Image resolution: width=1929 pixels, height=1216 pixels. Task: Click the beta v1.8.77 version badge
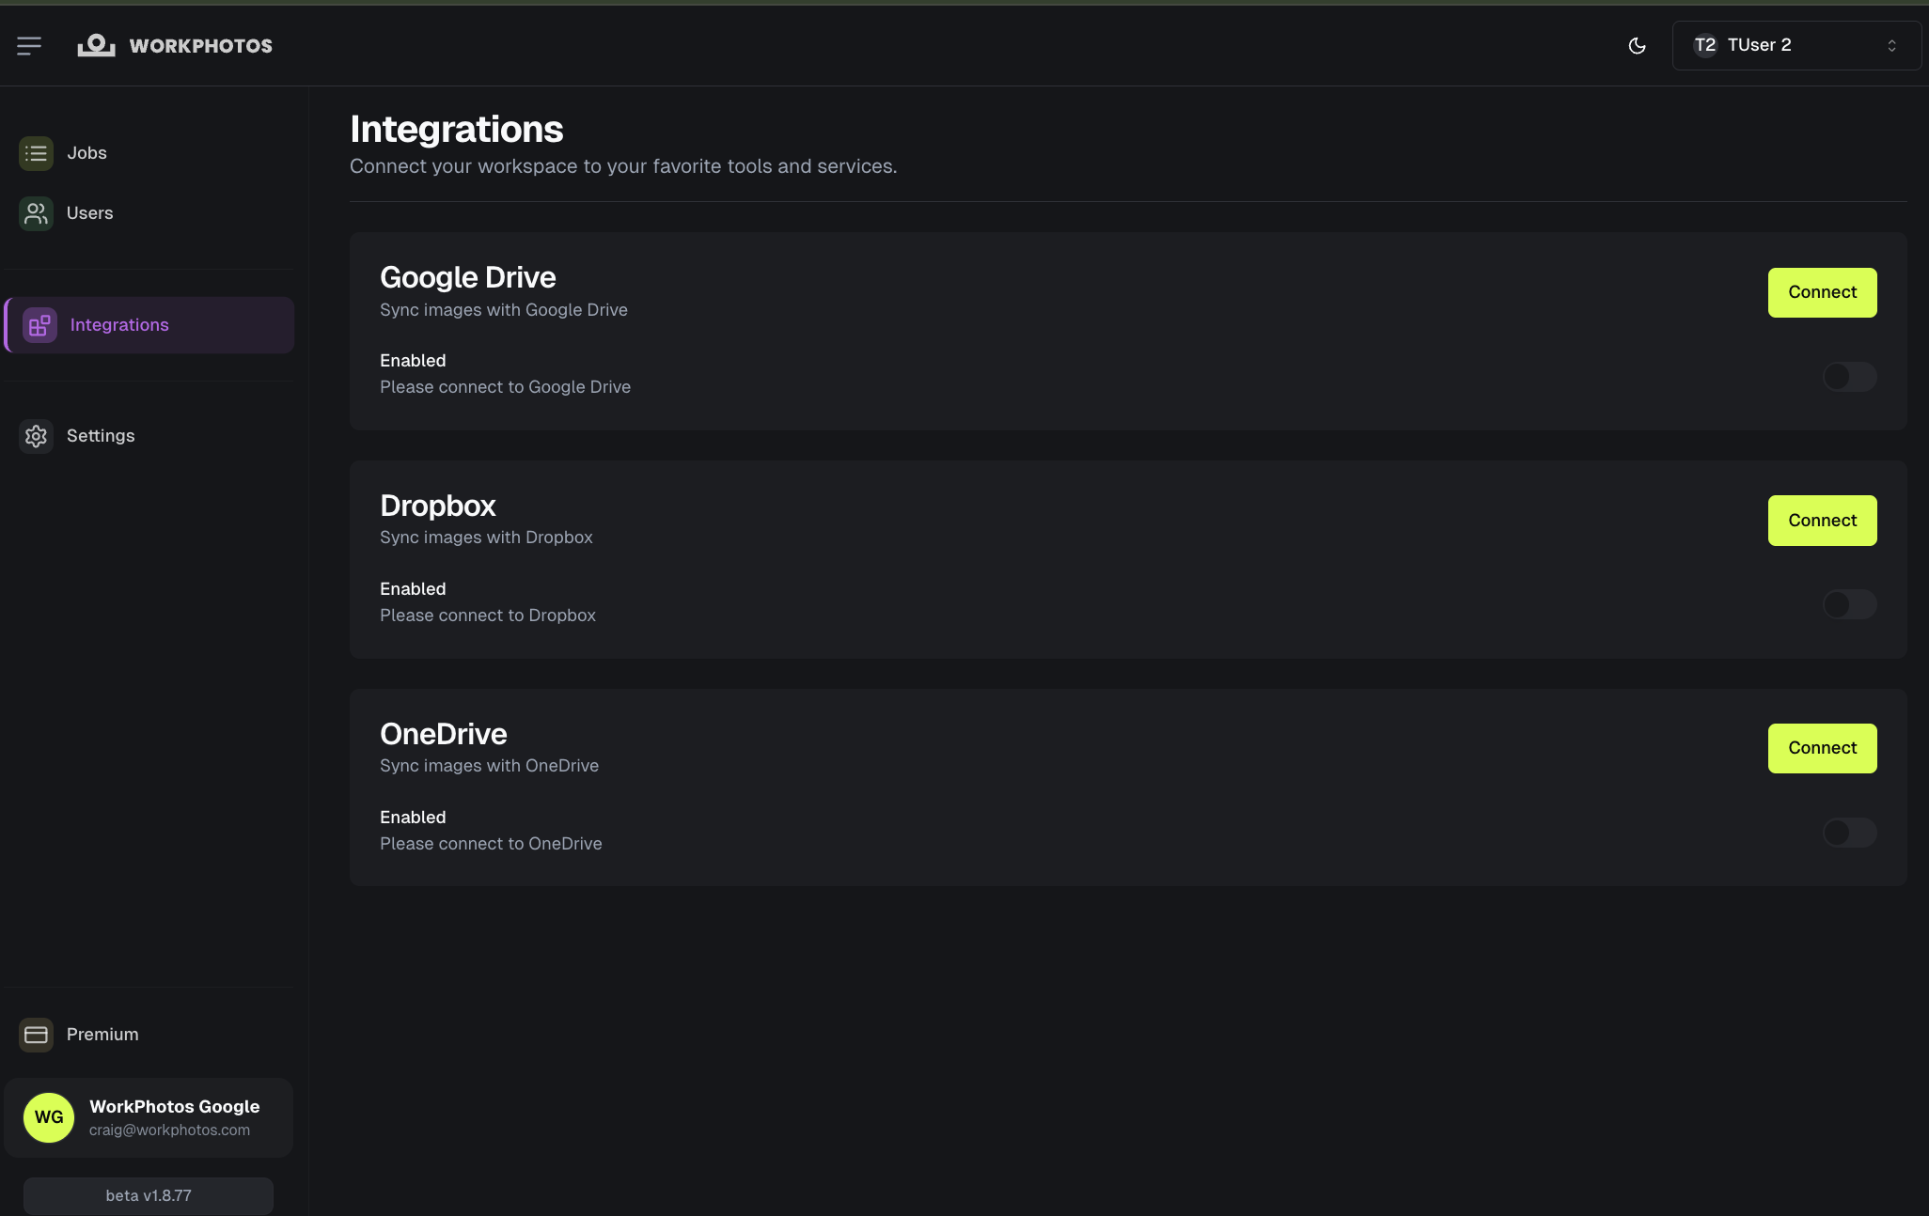(x=149, y=1195)
